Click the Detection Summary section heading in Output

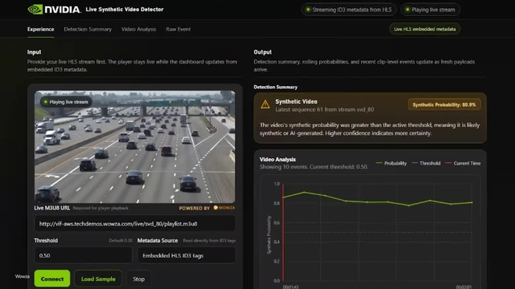pyautogui.click(x=275, y=87)
